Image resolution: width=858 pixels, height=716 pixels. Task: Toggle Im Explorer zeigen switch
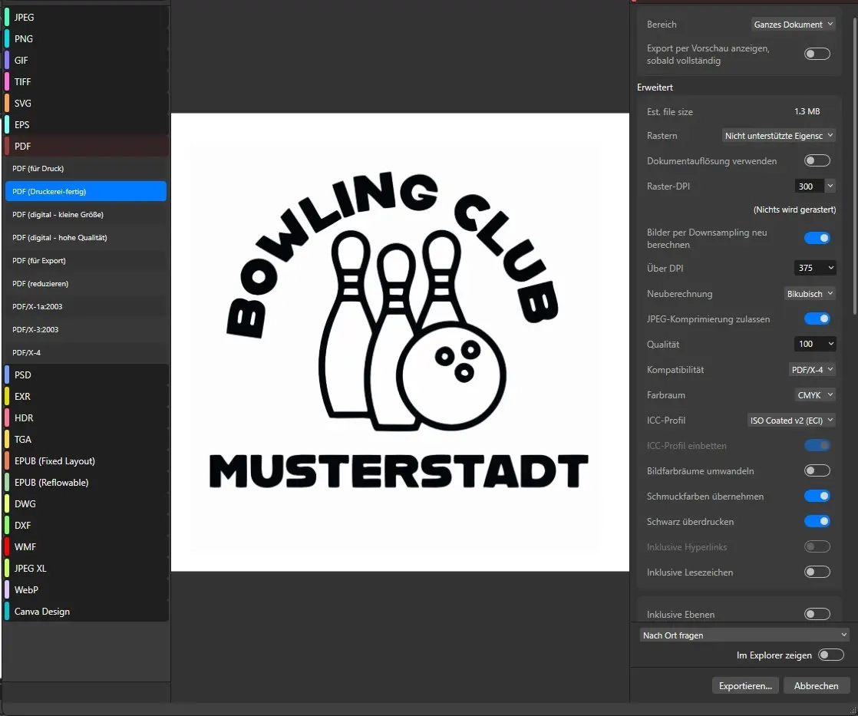click(x=830, y=655)
